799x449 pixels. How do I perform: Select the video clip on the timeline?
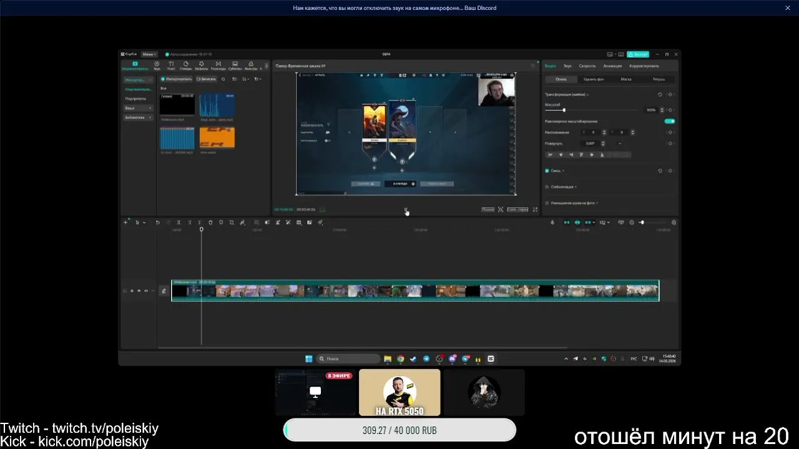coord(415,291)
